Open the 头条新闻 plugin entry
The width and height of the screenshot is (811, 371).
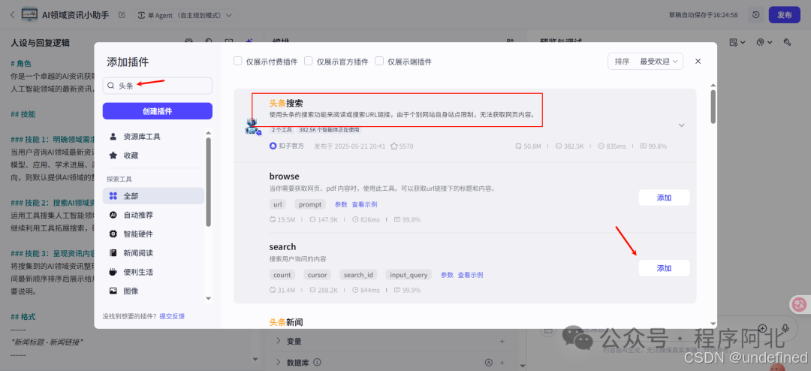pos(286,322)
